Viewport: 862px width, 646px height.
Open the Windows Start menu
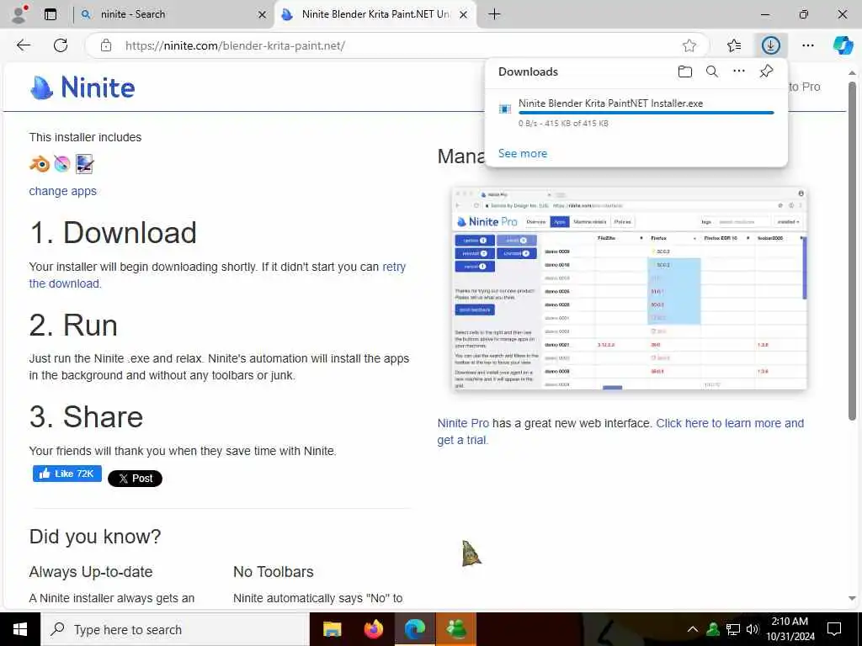20,629
